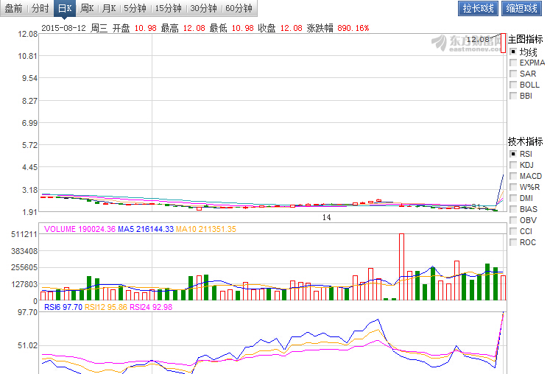Open the 分时 intraday chart tab
The width and height of the screenshot is (550, 374).
40,9
